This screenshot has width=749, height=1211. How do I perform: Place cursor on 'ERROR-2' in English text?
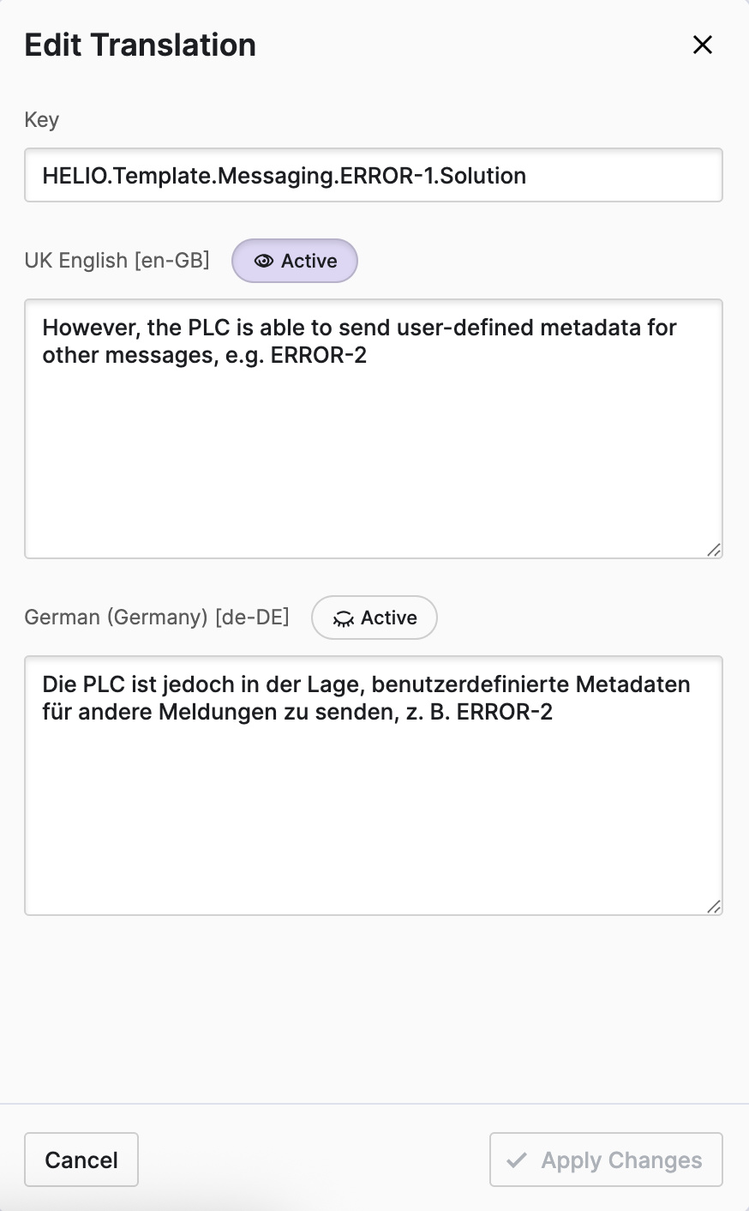pos(319,355)
